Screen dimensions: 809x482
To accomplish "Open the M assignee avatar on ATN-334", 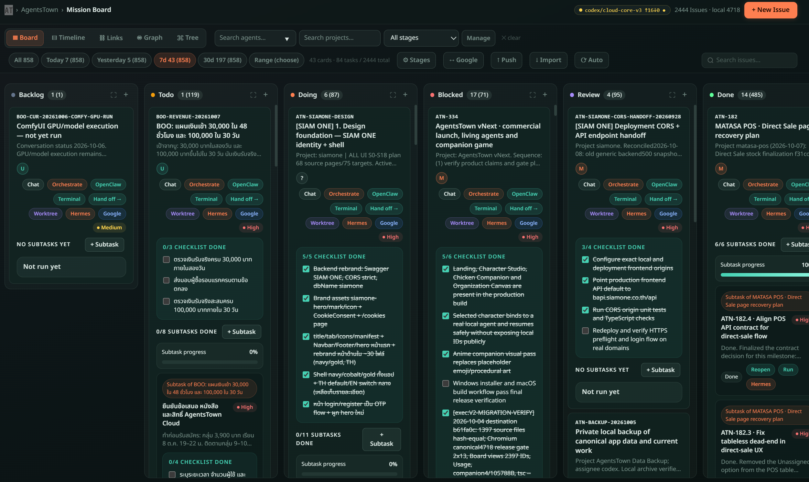I will click(441, 178).
